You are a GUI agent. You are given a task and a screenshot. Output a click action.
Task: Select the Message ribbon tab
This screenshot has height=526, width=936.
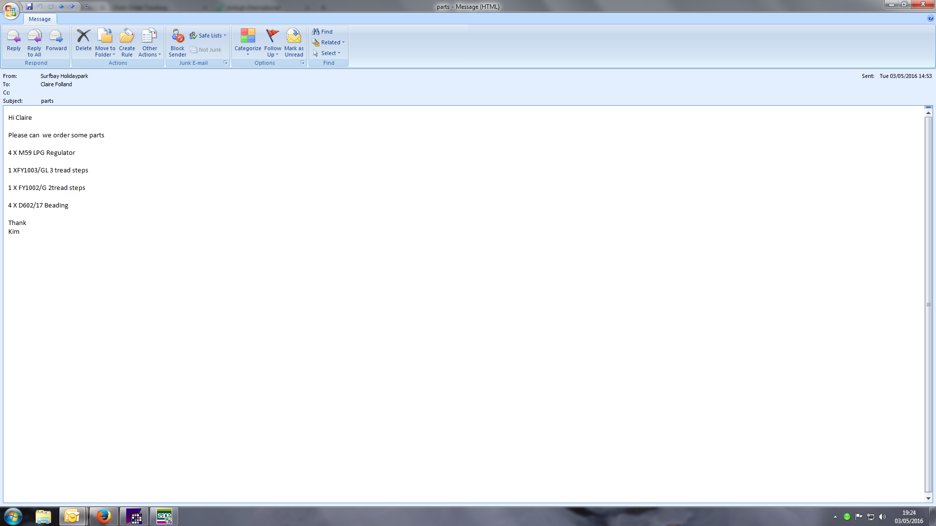39,19
